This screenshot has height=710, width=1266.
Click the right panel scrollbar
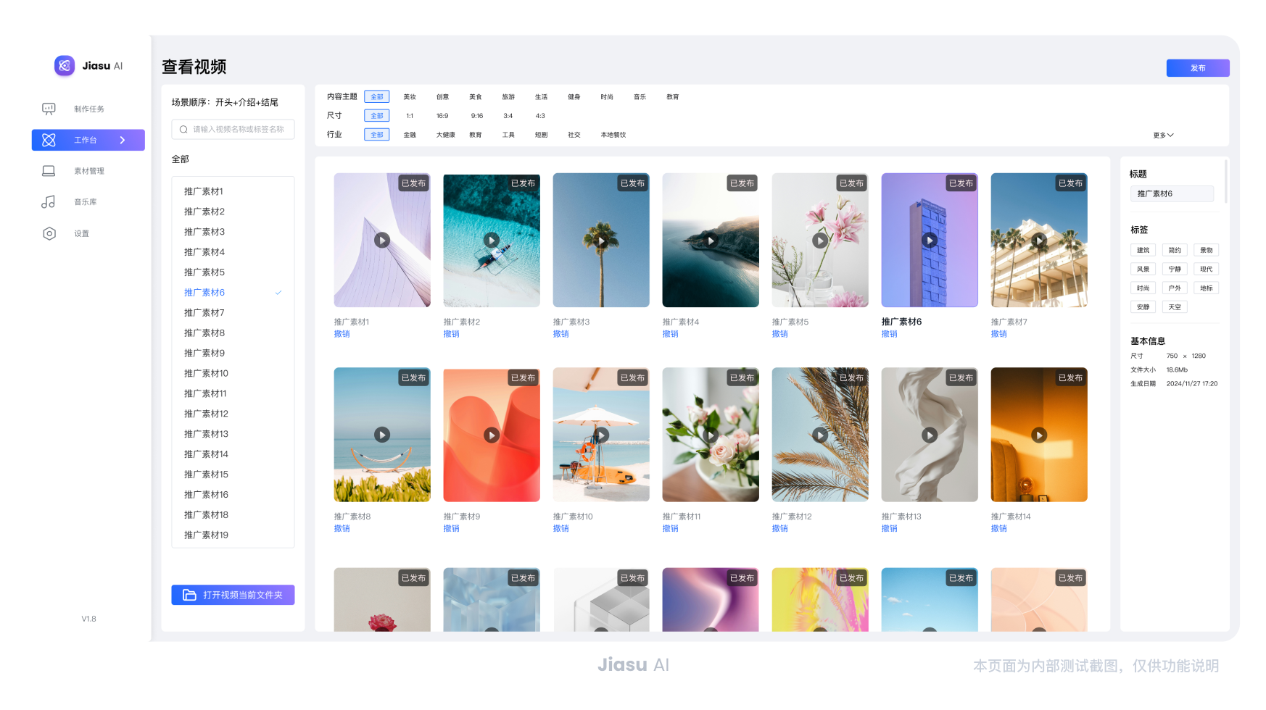(1225, 181)
